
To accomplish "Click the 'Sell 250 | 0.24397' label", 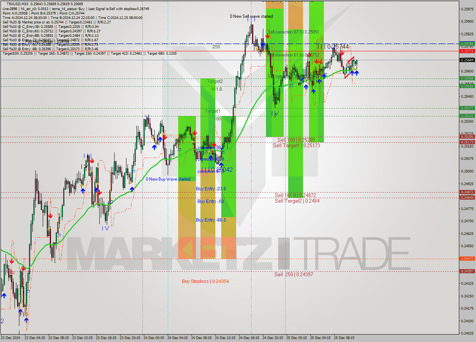I will pos(294,274).
